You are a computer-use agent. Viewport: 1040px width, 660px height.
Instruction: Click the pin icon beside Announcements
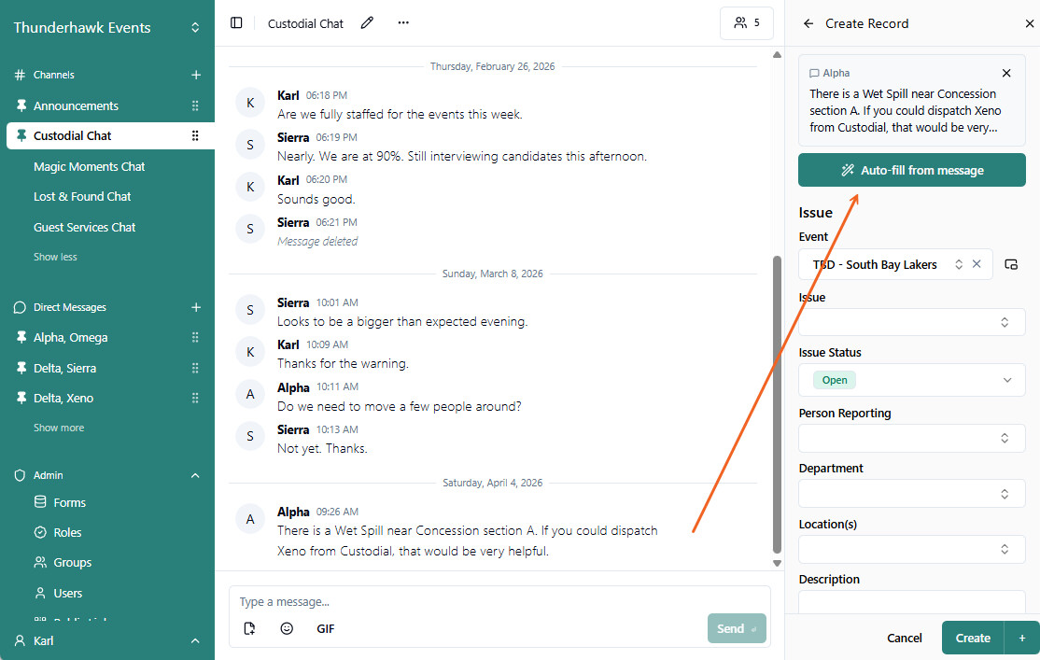21,105
